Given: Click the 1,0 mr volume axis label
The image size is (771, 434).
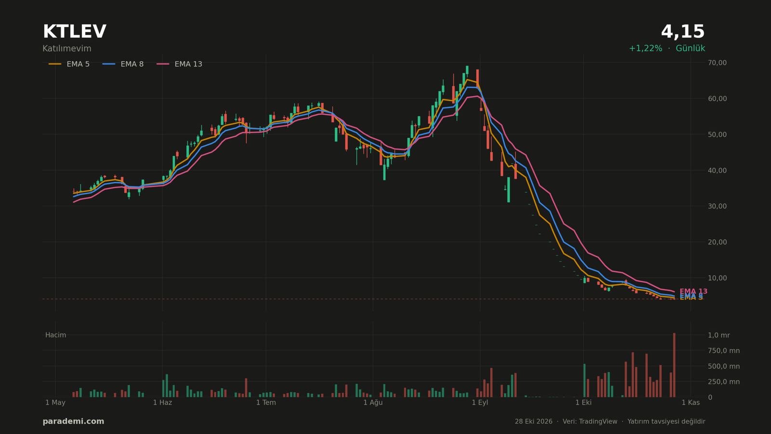Looking at the screenshot, I should pos(719,335).
